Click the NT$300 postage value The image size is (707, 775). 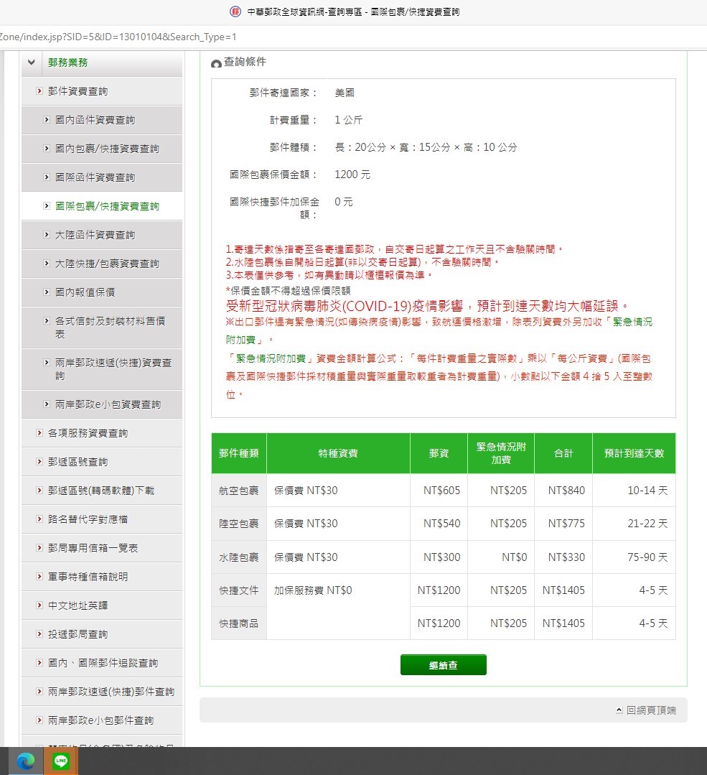441,557
